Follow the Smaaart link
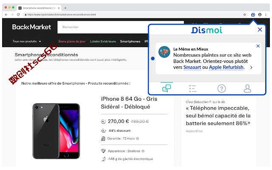This screenshot has width=272, height=170. pos(192,67)
